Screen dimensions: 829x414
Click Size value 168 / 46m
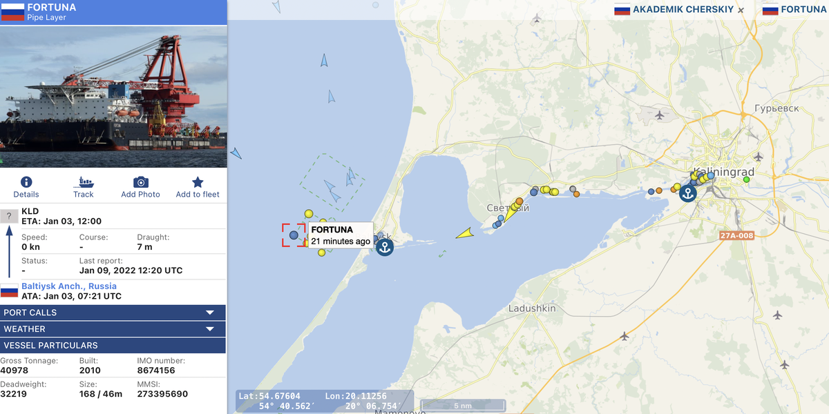[x=101, y=394]
